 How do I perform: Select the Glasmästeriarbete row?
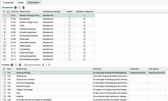(48, 43)
